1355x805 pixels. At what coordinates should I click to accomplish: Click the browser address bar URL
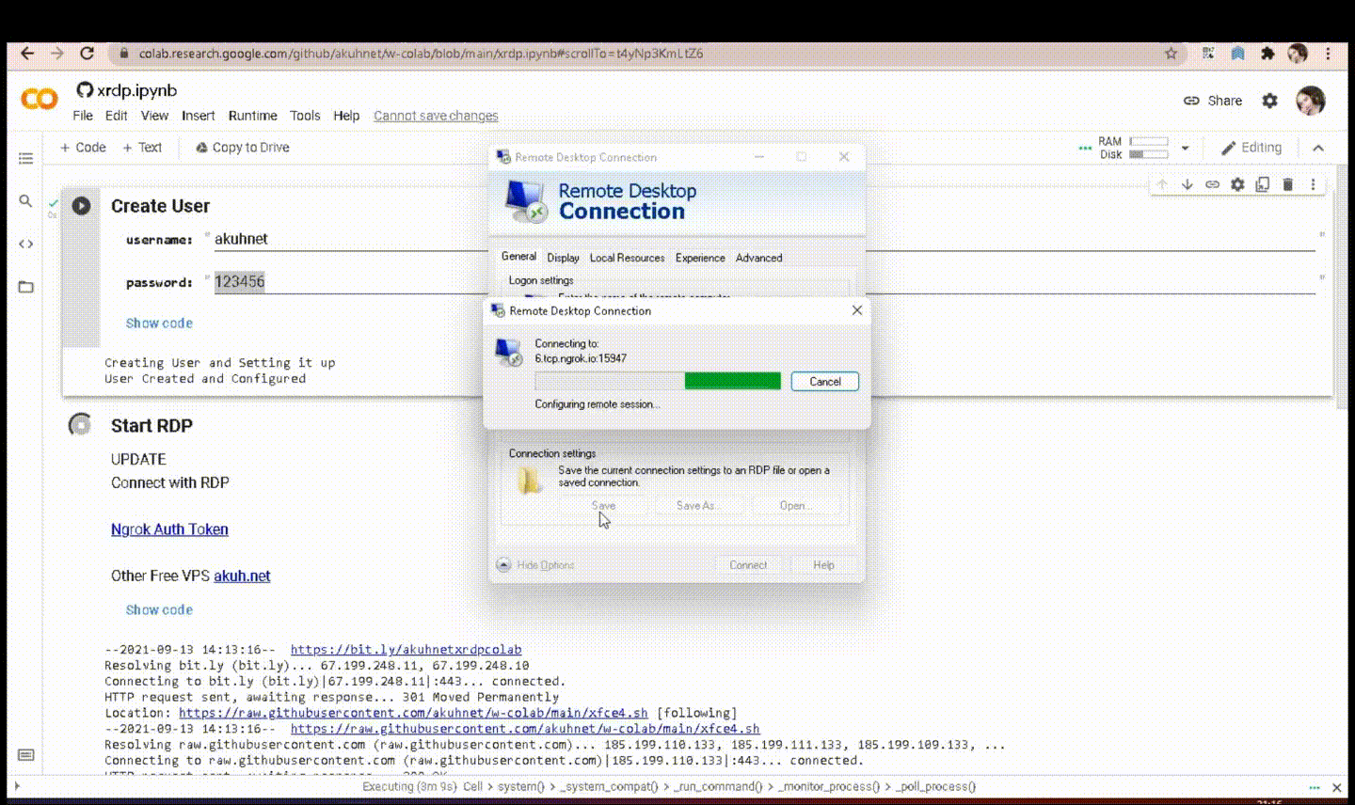421,54
